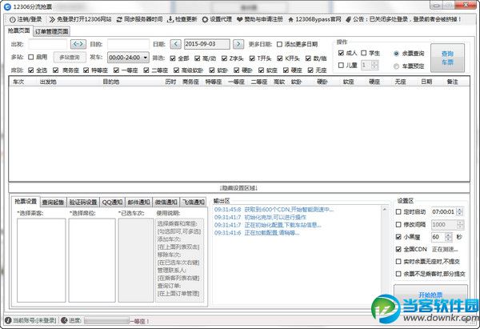The height and width of the screenshot is (329, 480).
Task: Open 免登录打开12306网站
Action: (x=80, y=19)
